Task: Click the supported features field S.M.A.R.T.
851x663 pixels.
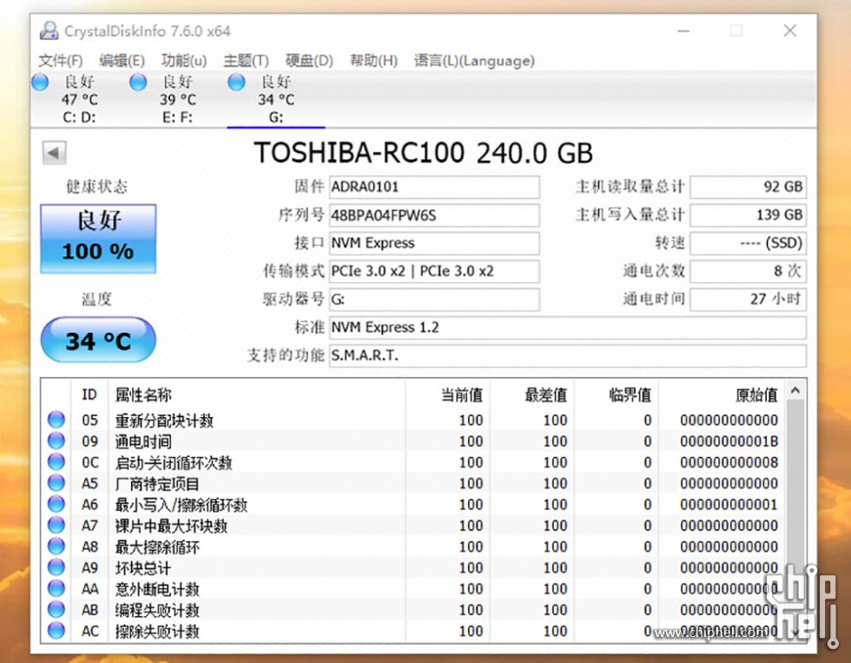Action: click(568, 356)
